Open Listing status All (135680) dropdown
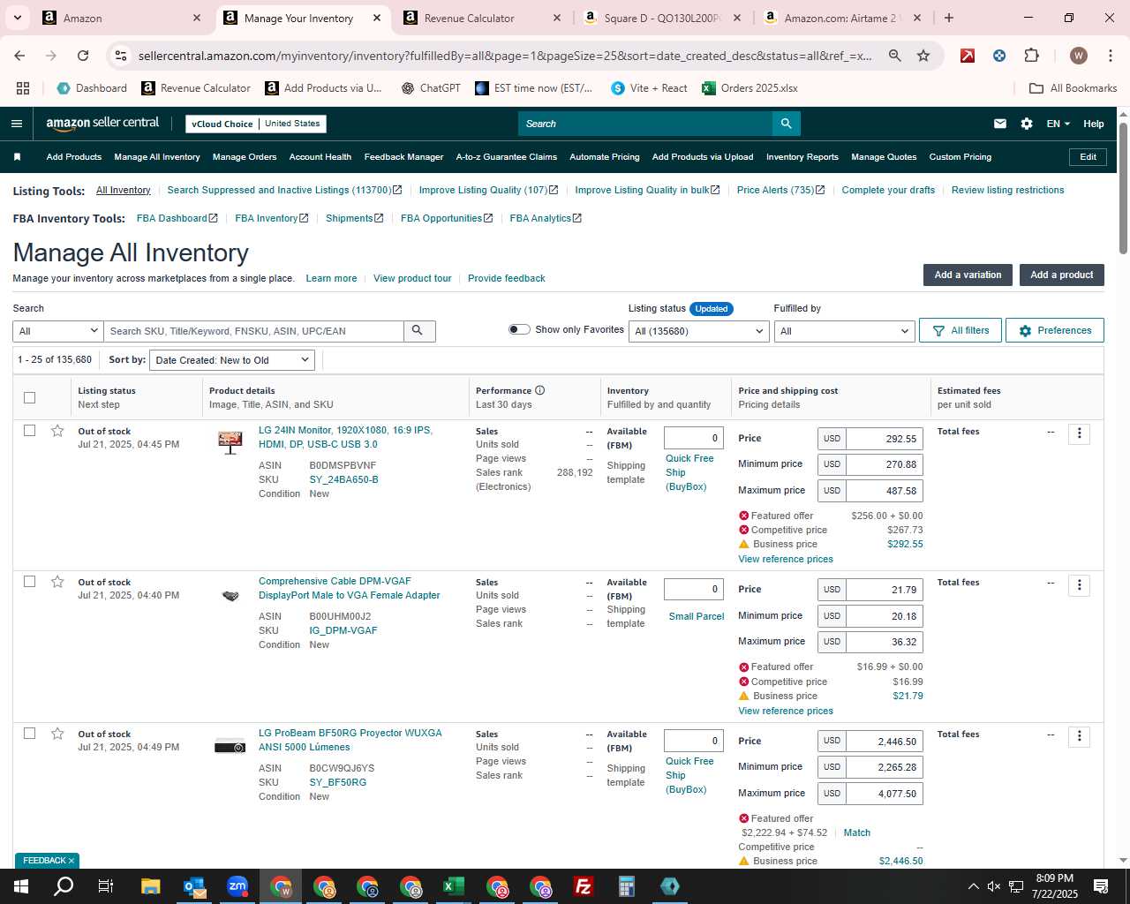 click(699, 331)
